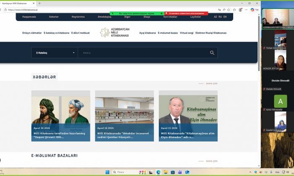
Task: Click the Azərbaycan Milli Kitabxanası logo
Action: 114,32
